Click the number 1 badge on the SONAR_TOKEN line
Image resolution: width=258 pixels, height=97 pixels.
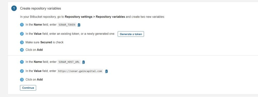pos(22,25)
